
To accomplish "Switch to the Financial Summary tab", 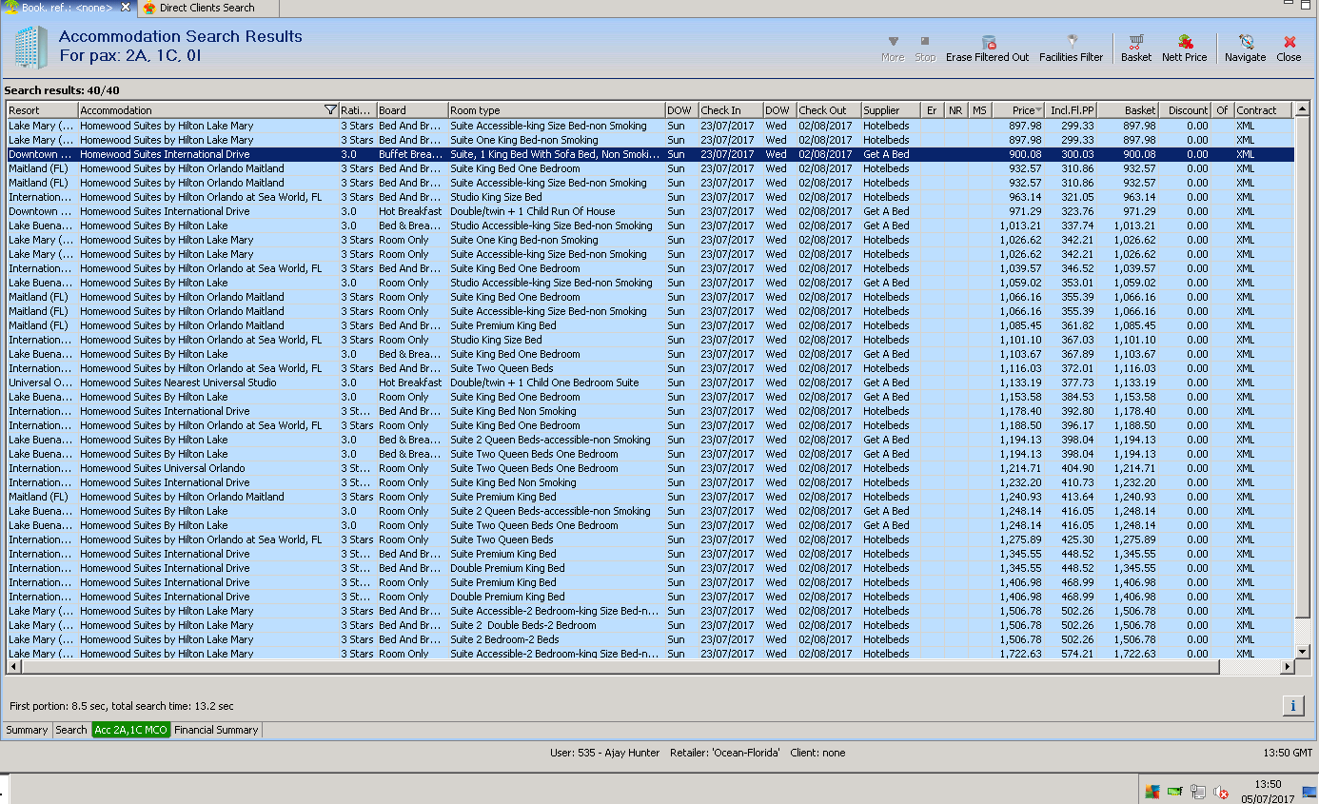I will [216, 730].
